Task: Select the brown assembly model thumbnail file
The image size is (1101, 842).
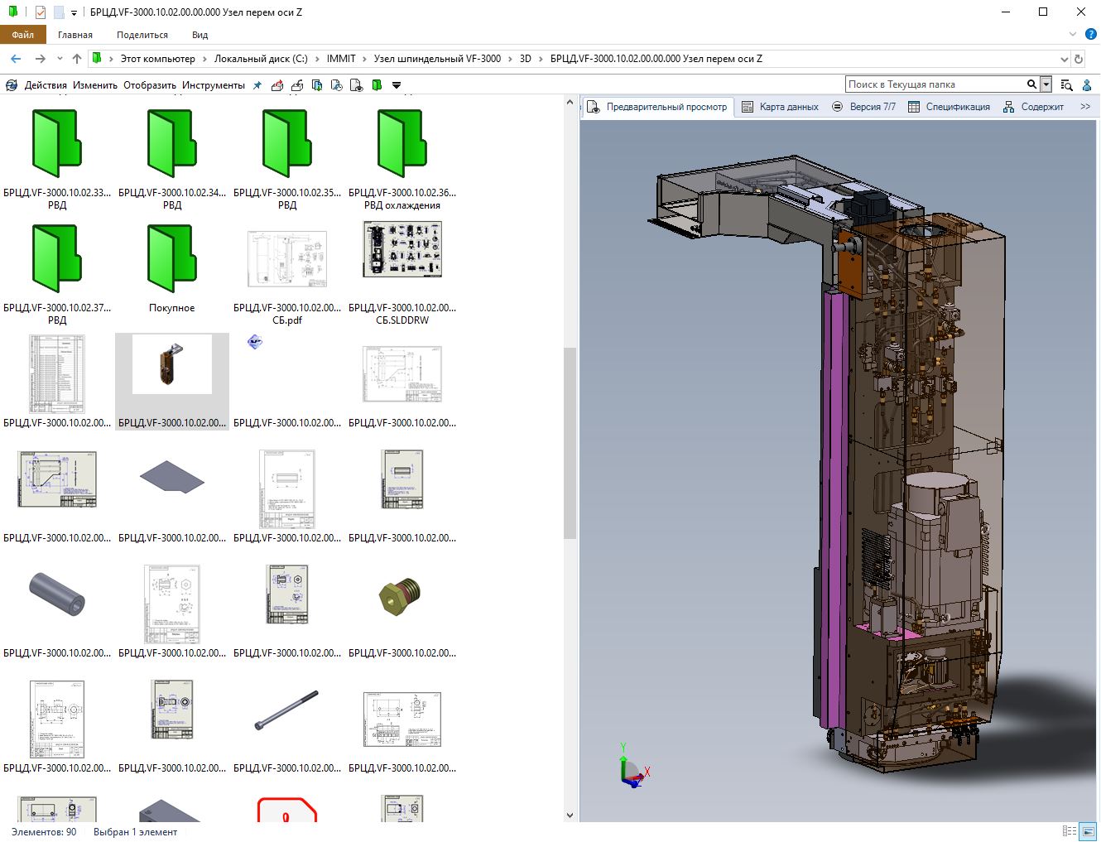Action: (x=172, y=381)
